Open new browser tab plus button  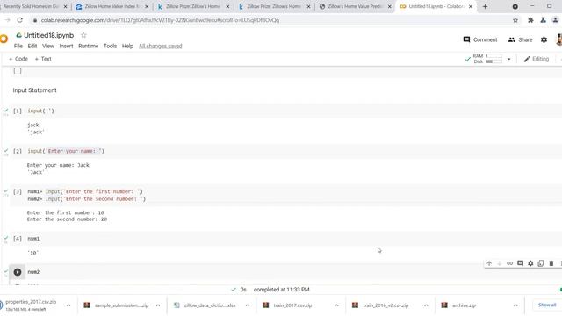[485, 6]
